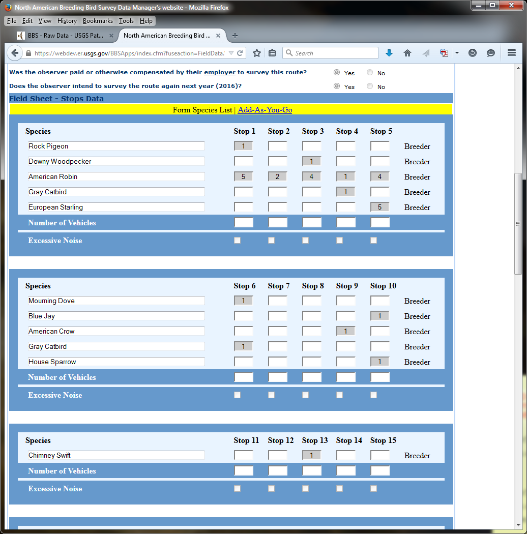This screenshot has height=534, width=527.
Task: Check Excessive Noise for Stop 15
Action: (x=374, y=489)
